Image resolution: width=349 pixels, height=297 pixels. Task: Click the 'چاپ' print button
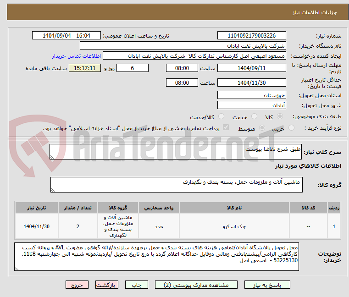137,285
